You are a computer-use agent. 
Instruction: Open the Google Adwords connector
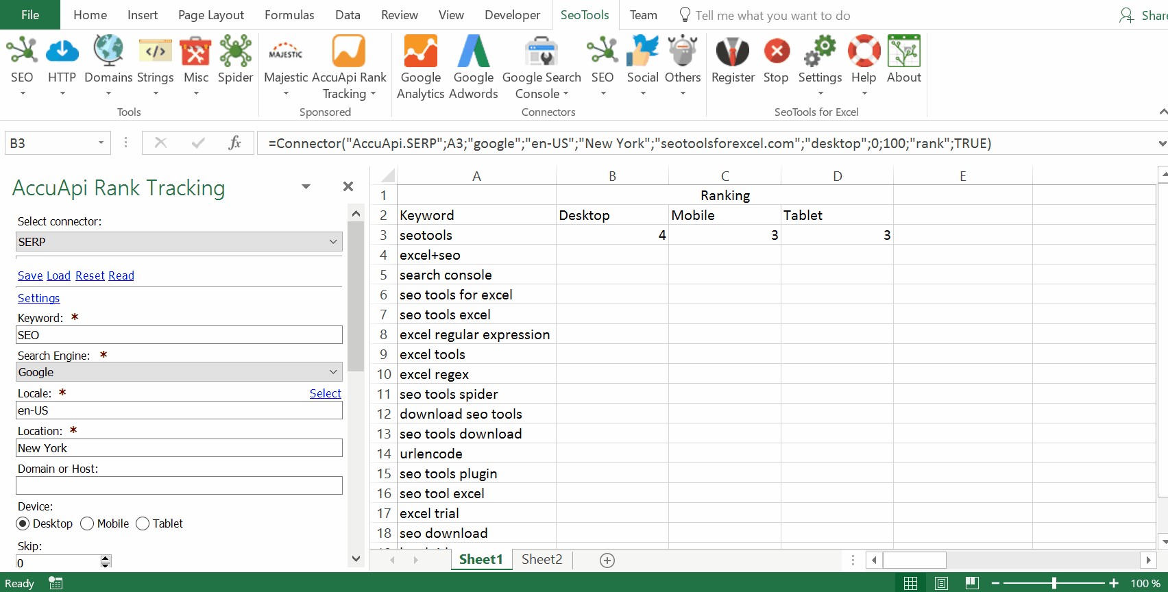[474, 67]
